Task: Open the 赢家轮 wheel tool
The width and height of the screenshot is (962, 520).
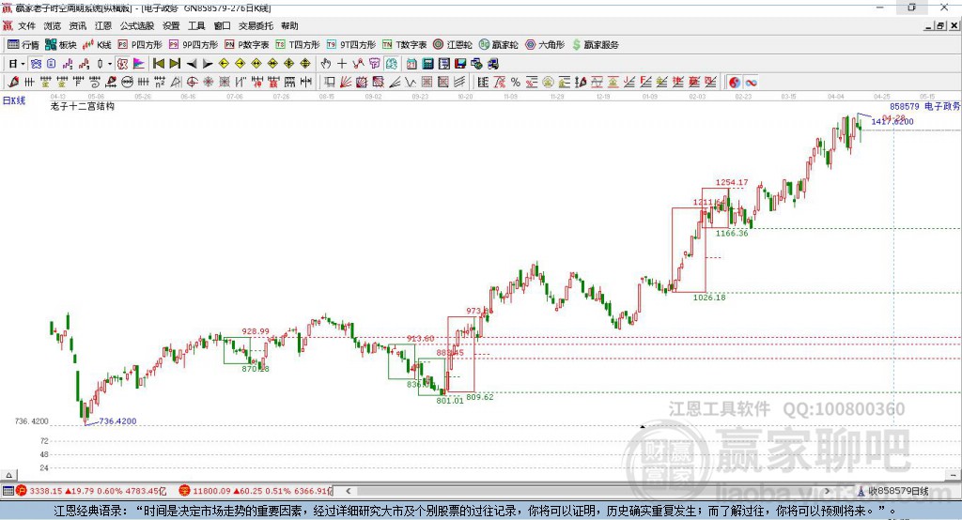Action: (x=499, y=45)
